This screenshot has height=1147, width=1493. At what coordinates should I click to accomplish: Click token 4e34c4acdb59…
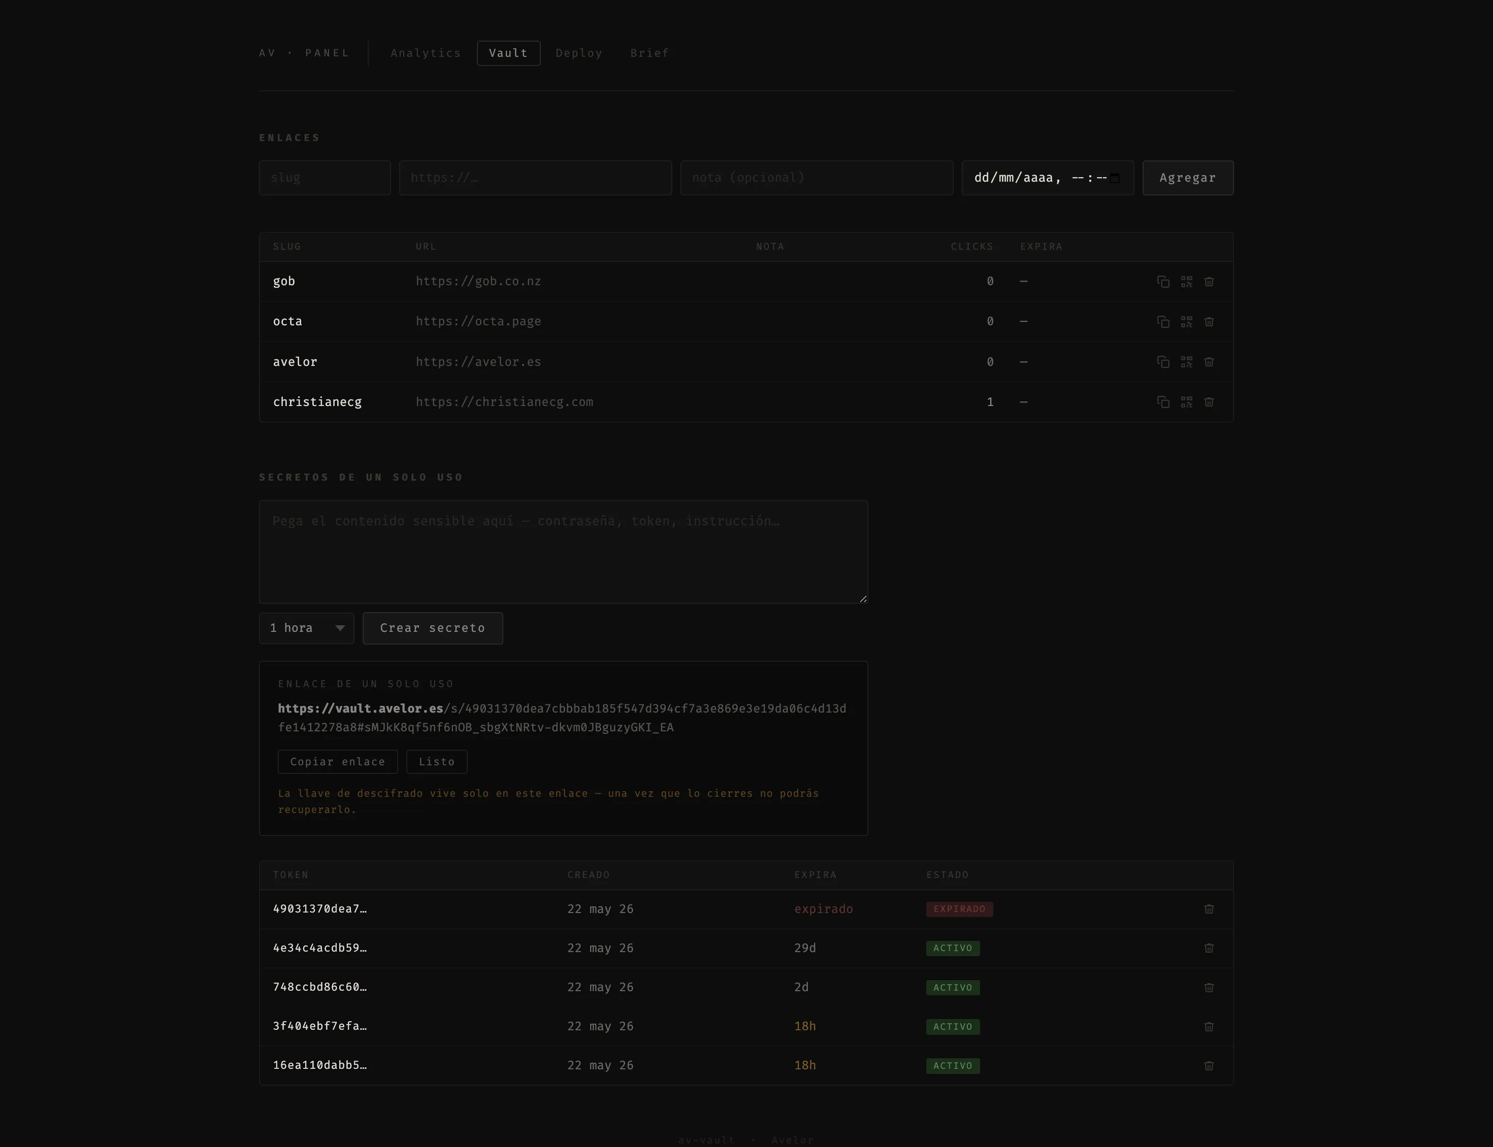(x=319, y=948)
